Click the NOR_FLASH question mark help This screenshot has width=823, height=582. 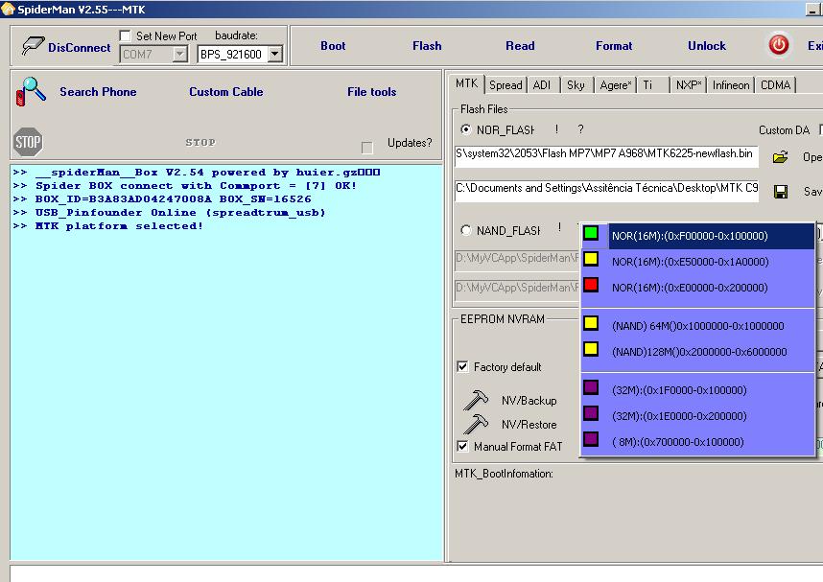(580, 129)
